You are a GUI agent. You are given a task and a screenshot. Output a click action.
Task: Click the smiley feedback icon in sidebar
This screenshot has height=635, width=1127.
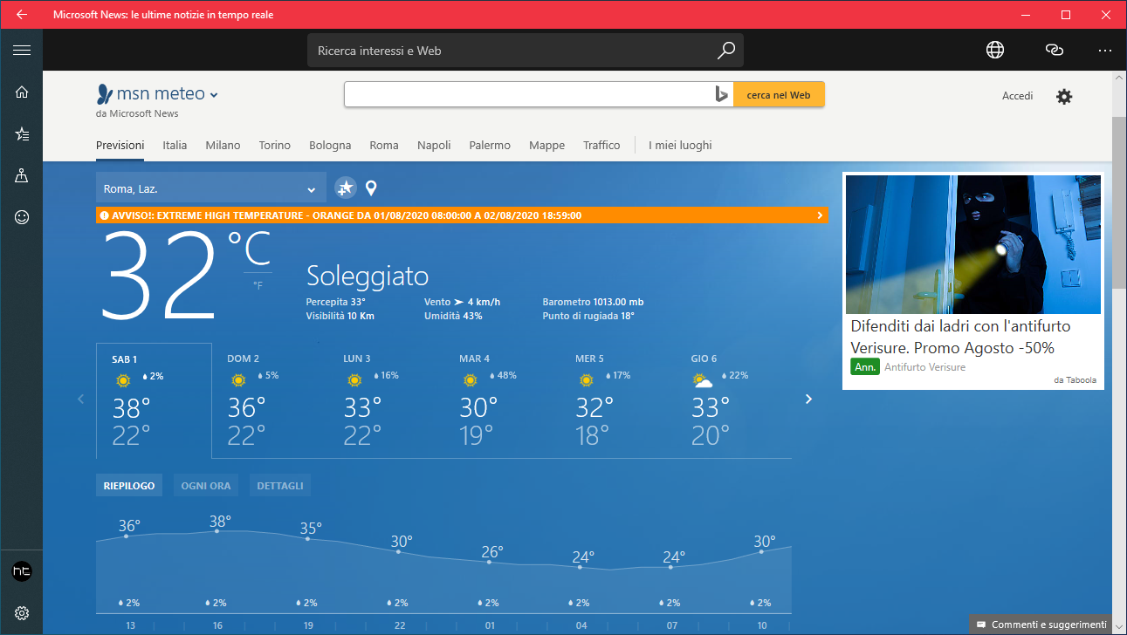point(22,217)
